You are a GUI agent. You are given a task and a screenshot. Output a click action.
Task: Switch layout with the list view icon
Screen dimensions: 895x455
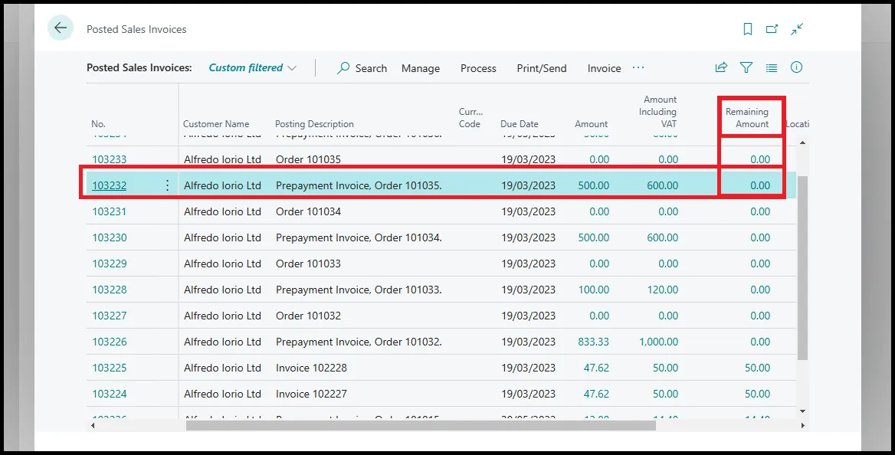pos(771,67)
